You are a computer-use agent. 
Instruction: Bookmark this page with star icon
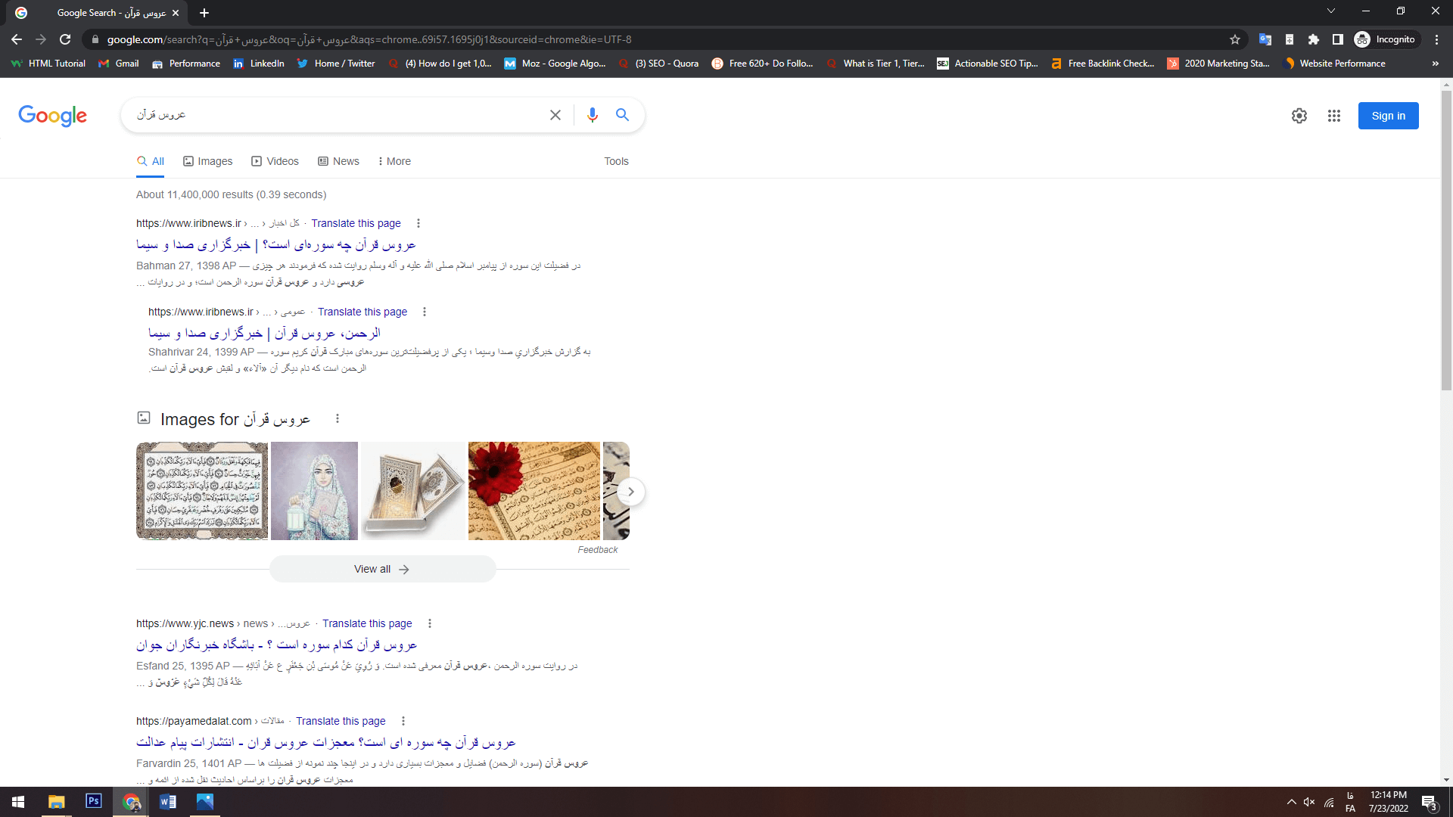coord(1235,39)
